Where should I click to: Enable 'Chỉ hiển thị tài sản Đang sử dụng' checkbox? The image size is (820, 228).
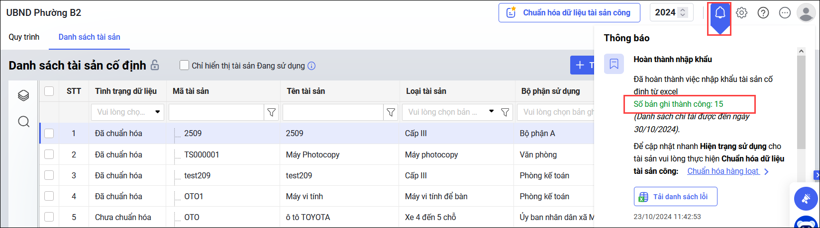click(x=185, y=66)
